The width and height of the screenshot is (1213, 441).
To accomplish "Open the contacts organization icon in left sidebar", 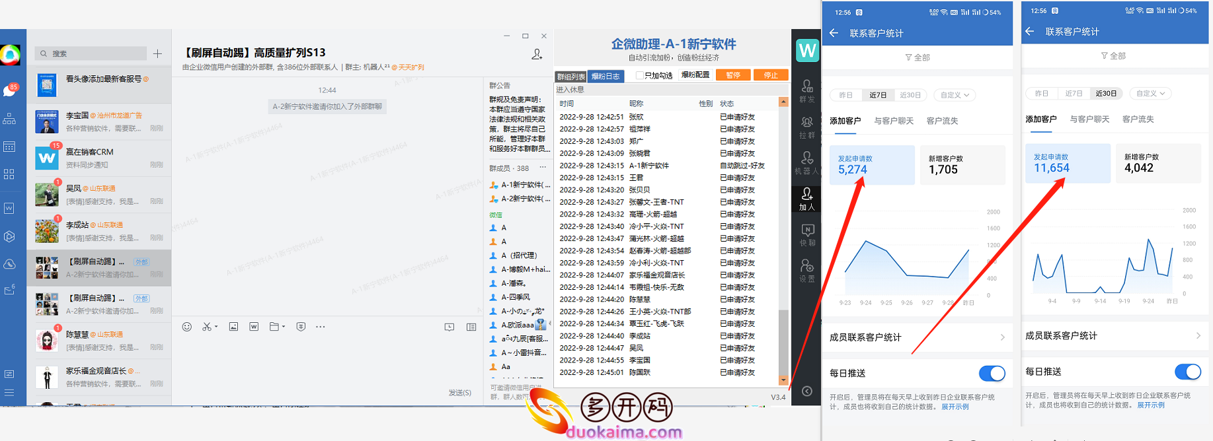I will point(9,119).
